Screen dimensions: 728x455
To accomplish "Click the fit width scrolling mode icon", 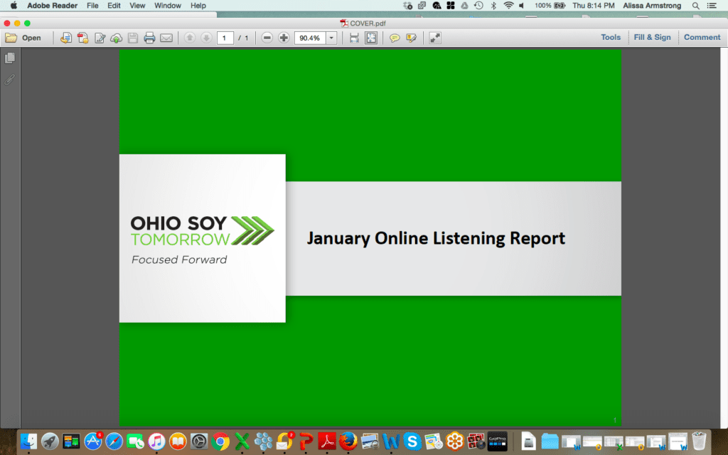I will 354,38.
